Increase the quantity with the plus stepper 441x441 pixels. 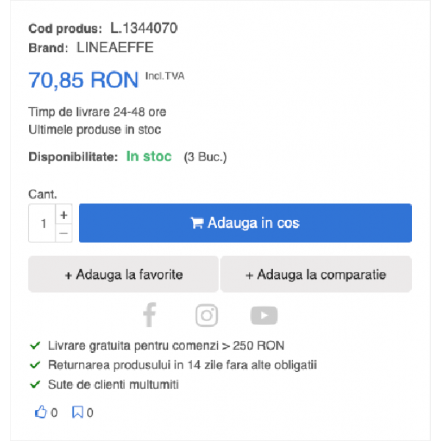tap(64, 215)
